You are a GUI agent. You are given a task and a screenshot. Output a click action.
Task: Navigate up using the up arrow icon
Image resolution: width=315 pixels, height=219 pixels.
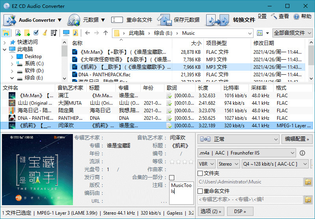point(106,33)
